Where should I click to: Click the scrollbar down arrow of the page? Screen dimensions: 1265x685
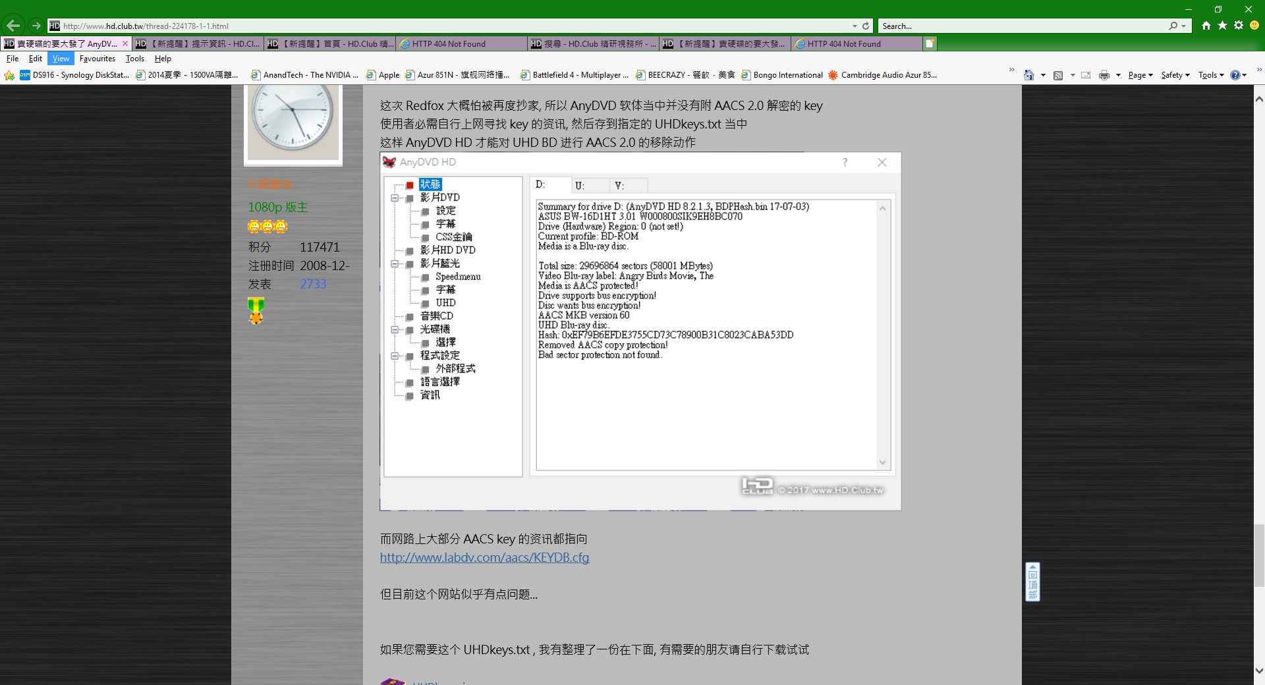[x=1259, y=672]
